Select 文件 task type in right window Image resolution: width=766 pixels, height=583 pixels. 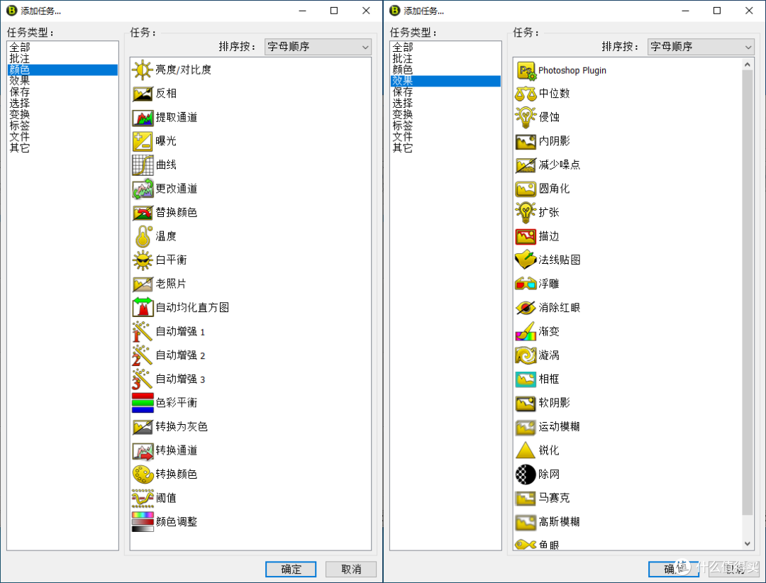[445, 136]
